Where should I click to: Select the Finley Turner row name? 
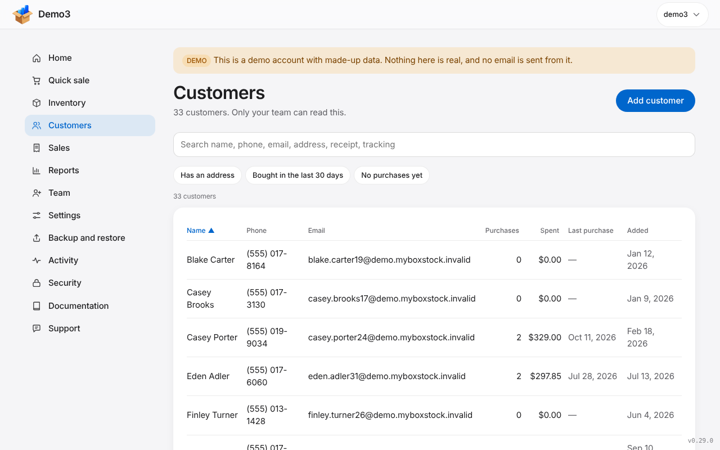[x=212, y=415]
